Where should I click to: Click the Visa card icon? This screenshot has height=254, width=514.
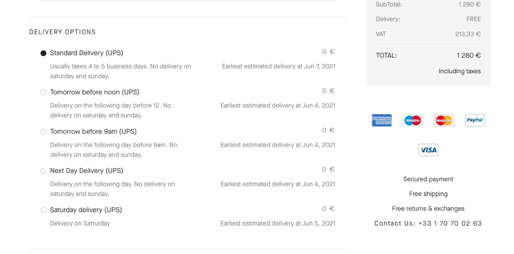point(428,150)
